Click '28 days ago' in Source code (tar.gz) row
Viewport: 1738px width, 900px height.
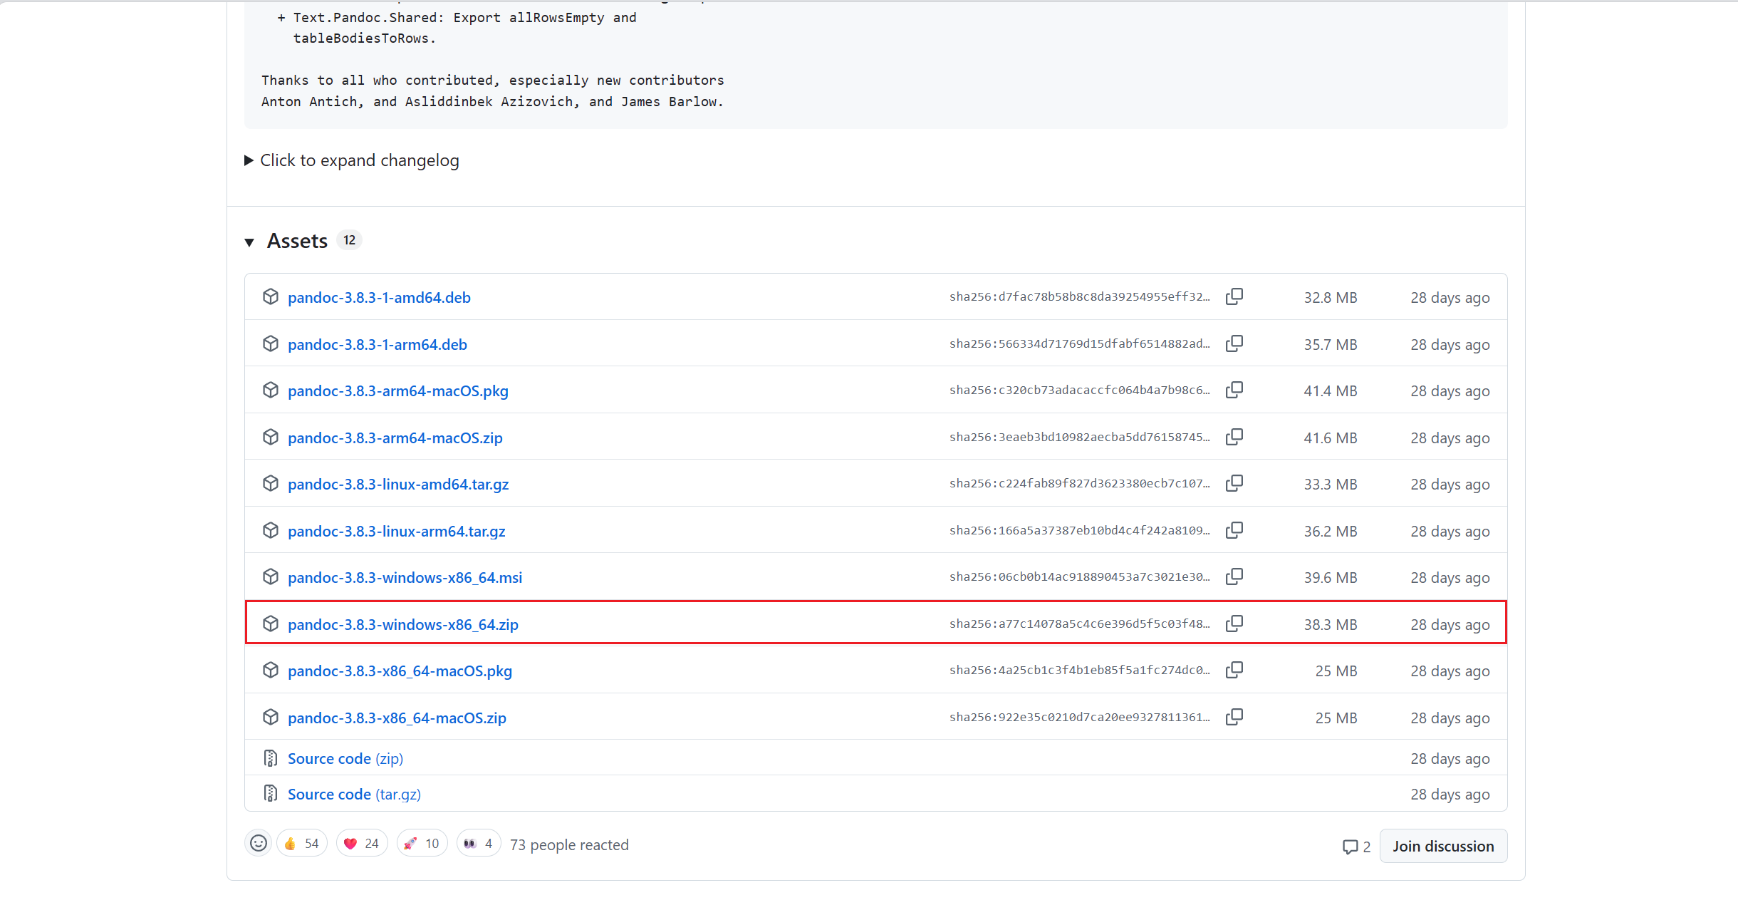pyautogui.click(x=1450, y=795)
